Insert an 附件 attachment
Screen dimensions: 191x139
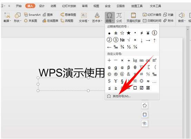point(168,21)
